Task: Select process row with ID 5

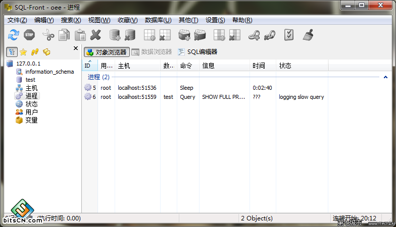Action: click(x=204, y=88)
